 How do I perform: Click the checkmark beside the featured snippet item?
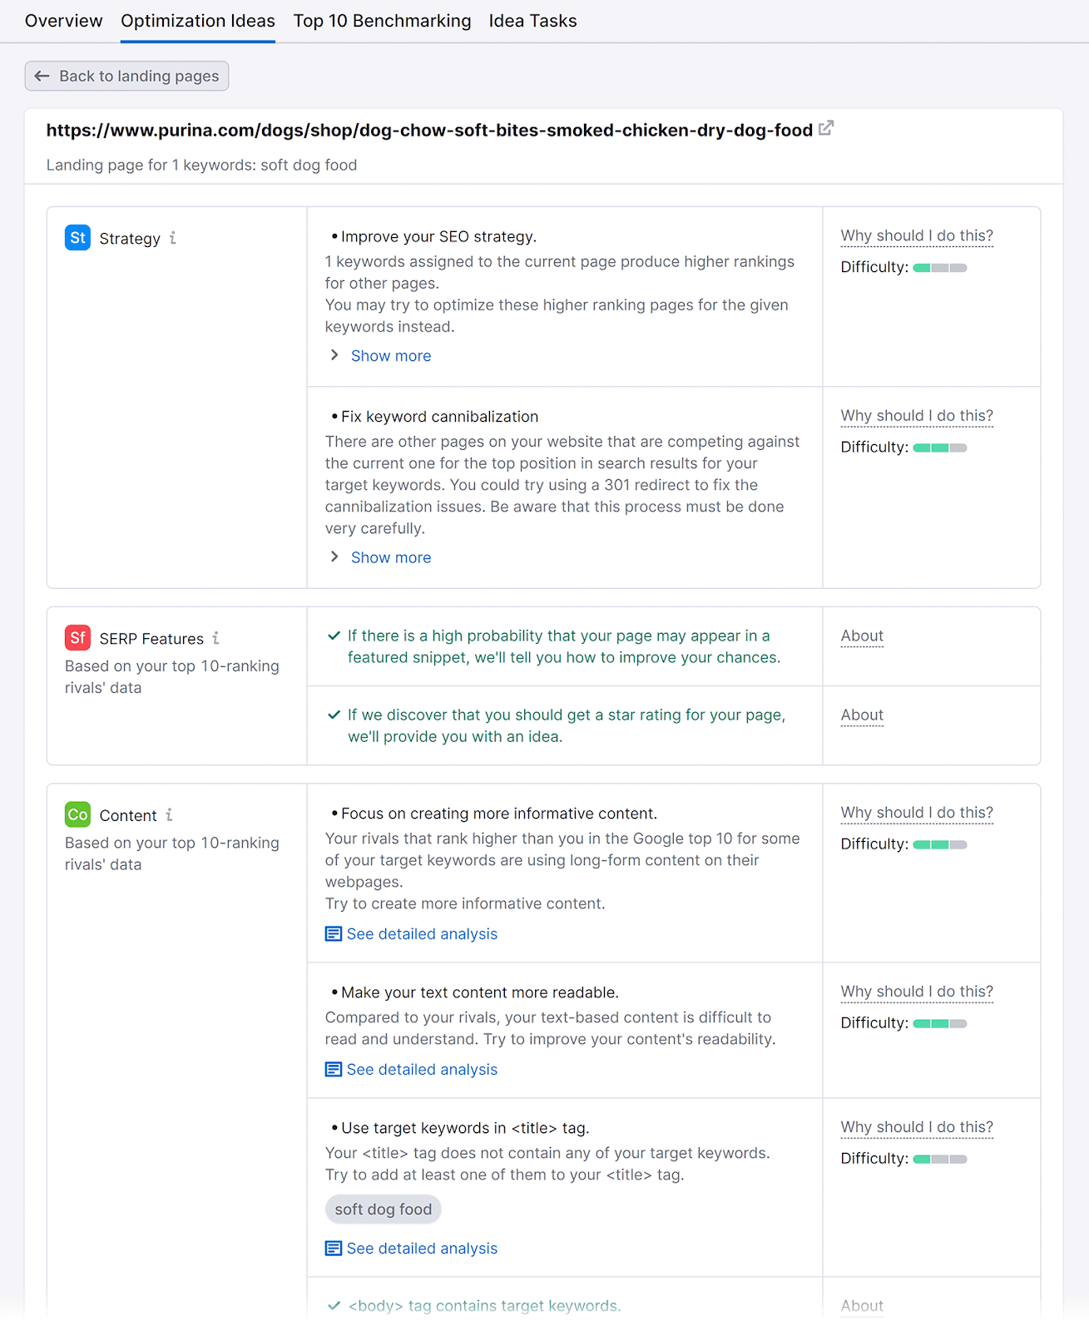click(334, 635)
